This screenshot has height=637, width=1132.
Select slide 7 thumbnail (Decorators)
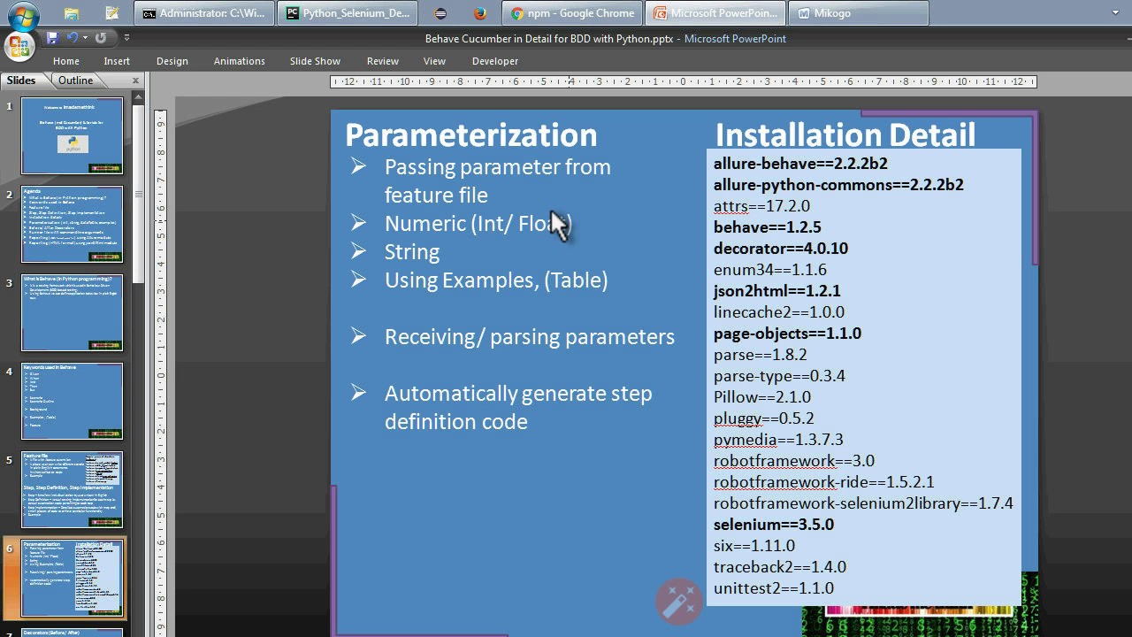click(x=73, y=633)
